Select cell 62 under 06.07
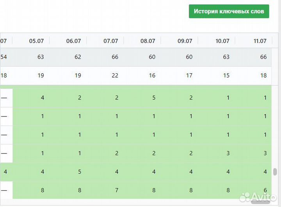 tap(78, 57)
